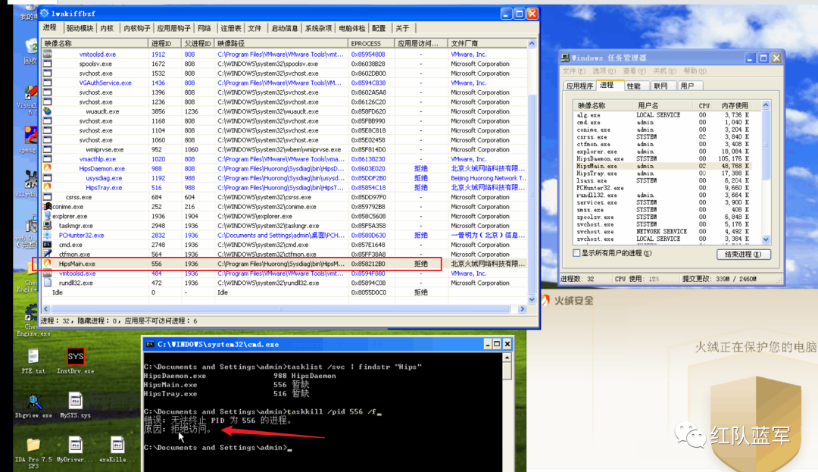Click the PCHunter32.exe process icon

click(x=48, y=235)
